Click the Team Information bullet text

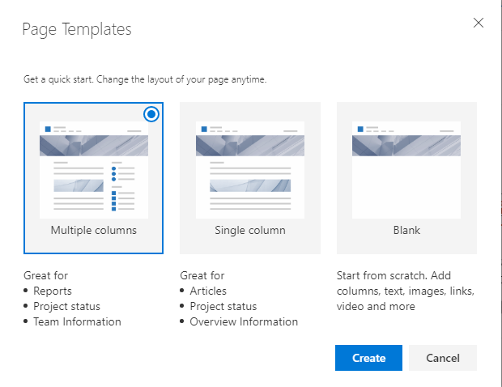coord(77,321)
